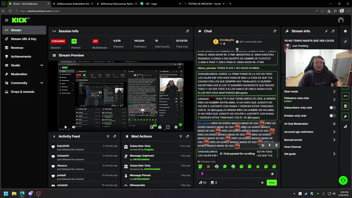Edit stream info with the pencil in the Stream info header
The width and height of the screenshot is (352, 198).
pyautogui.click(x=326, y=31)
